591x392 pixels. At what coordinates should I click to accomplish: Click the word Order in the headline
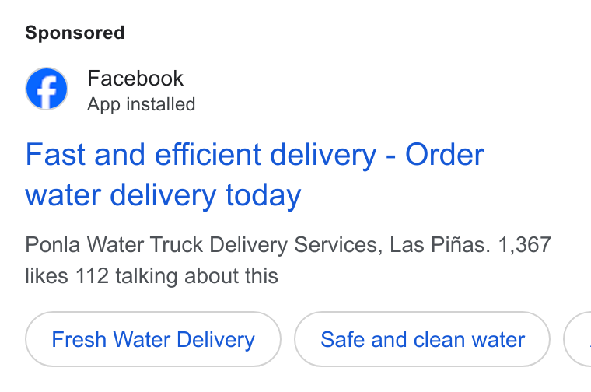pyautogui.click(x=445, y=155)
